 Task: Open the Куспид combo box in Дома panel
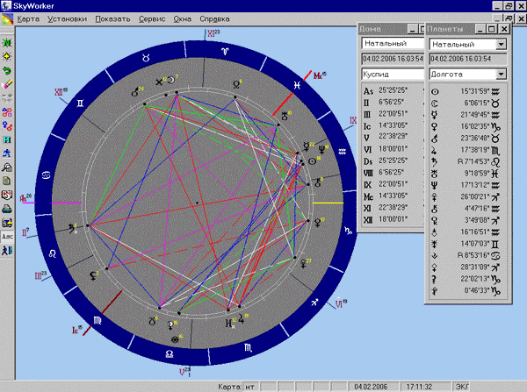pyautogui.click(x=390, y=75)
